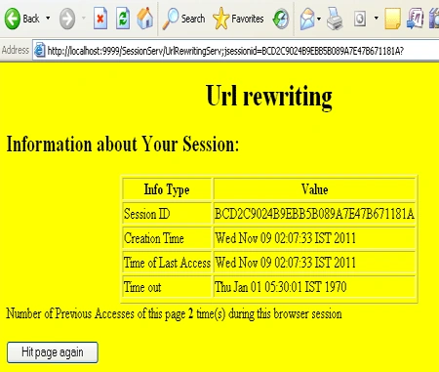Screen dimensions: 439x372
Task: Print the page with printer icon
Action: pos(335,19)
